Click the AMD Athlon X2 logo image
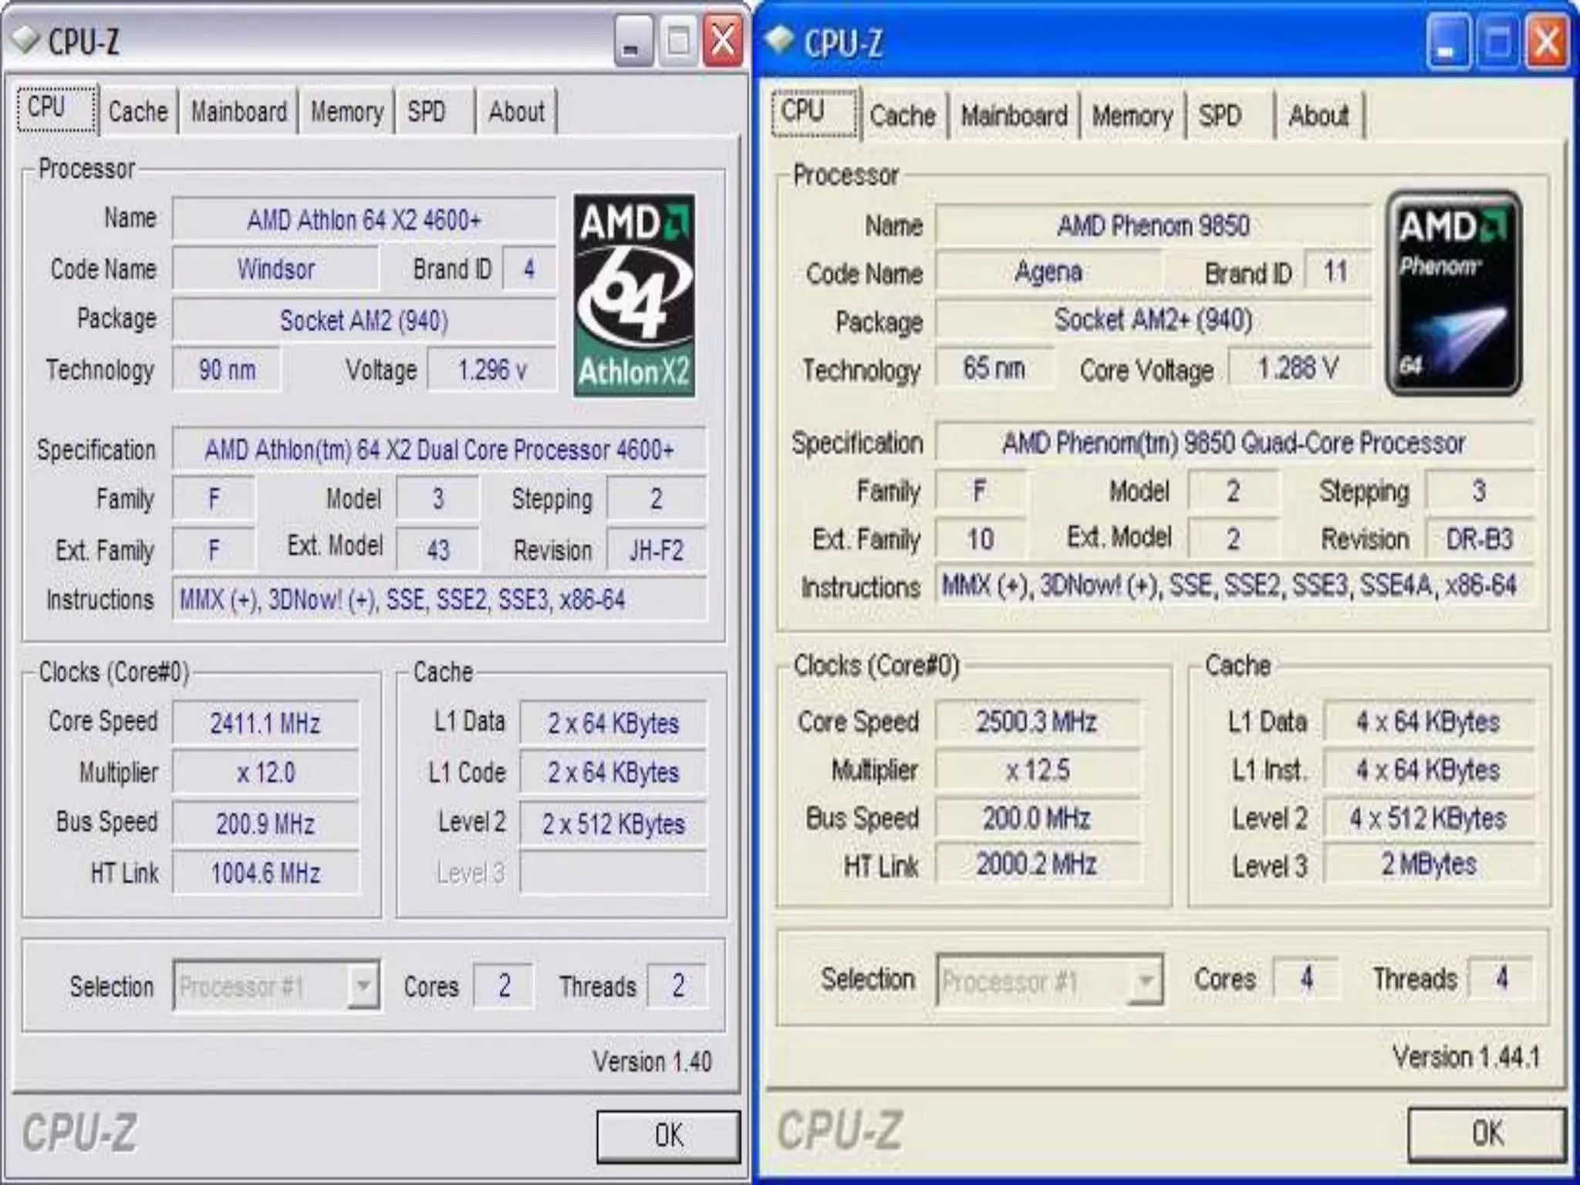1580x1185 pixels. tap(633, 295)
